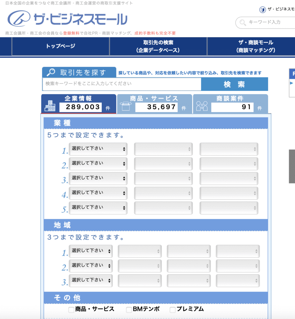Image resolution: width=295 pixels, height=319 pixels.
Task: Click ザ・ビジネスモ link at top right
Action: [281, 9]
